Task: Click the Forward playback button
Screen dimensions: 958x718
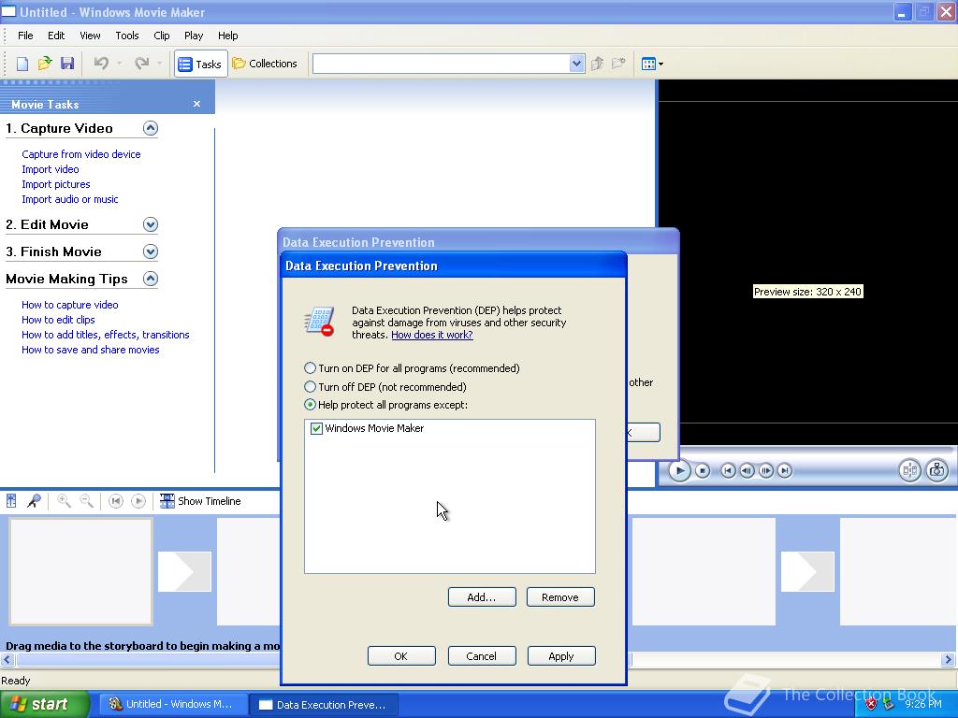Action: pyautogui.click(x=785, y=471)
